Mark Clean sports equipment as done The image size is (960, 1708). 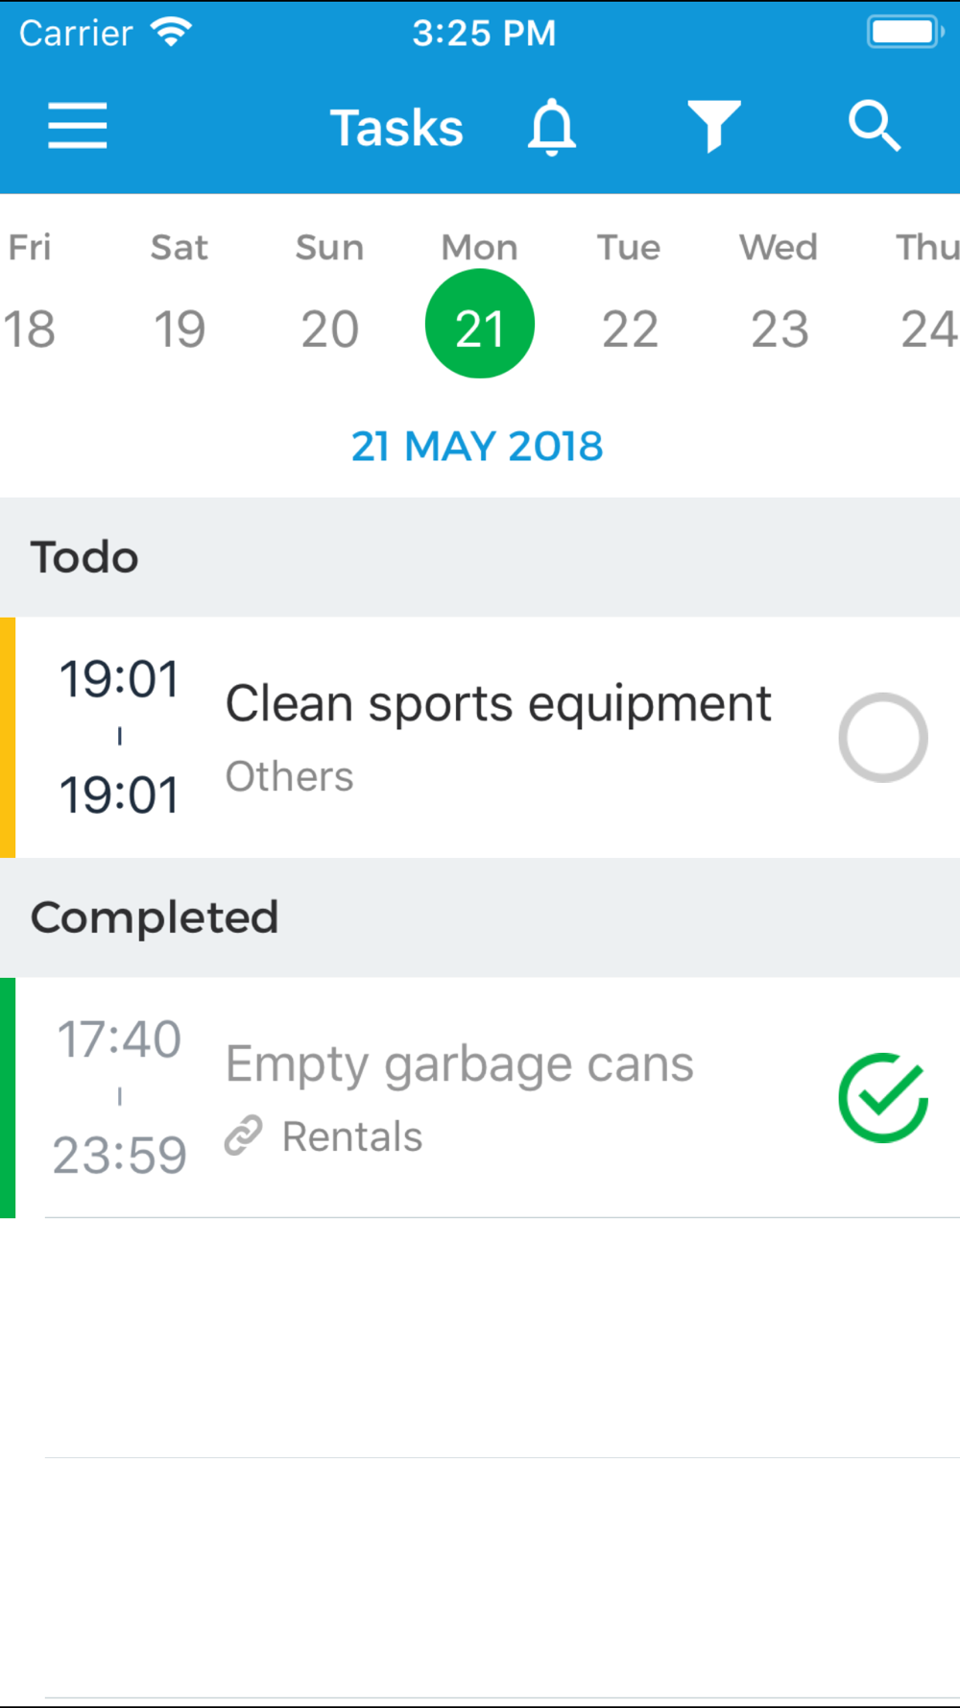click(x=882, y=738)
